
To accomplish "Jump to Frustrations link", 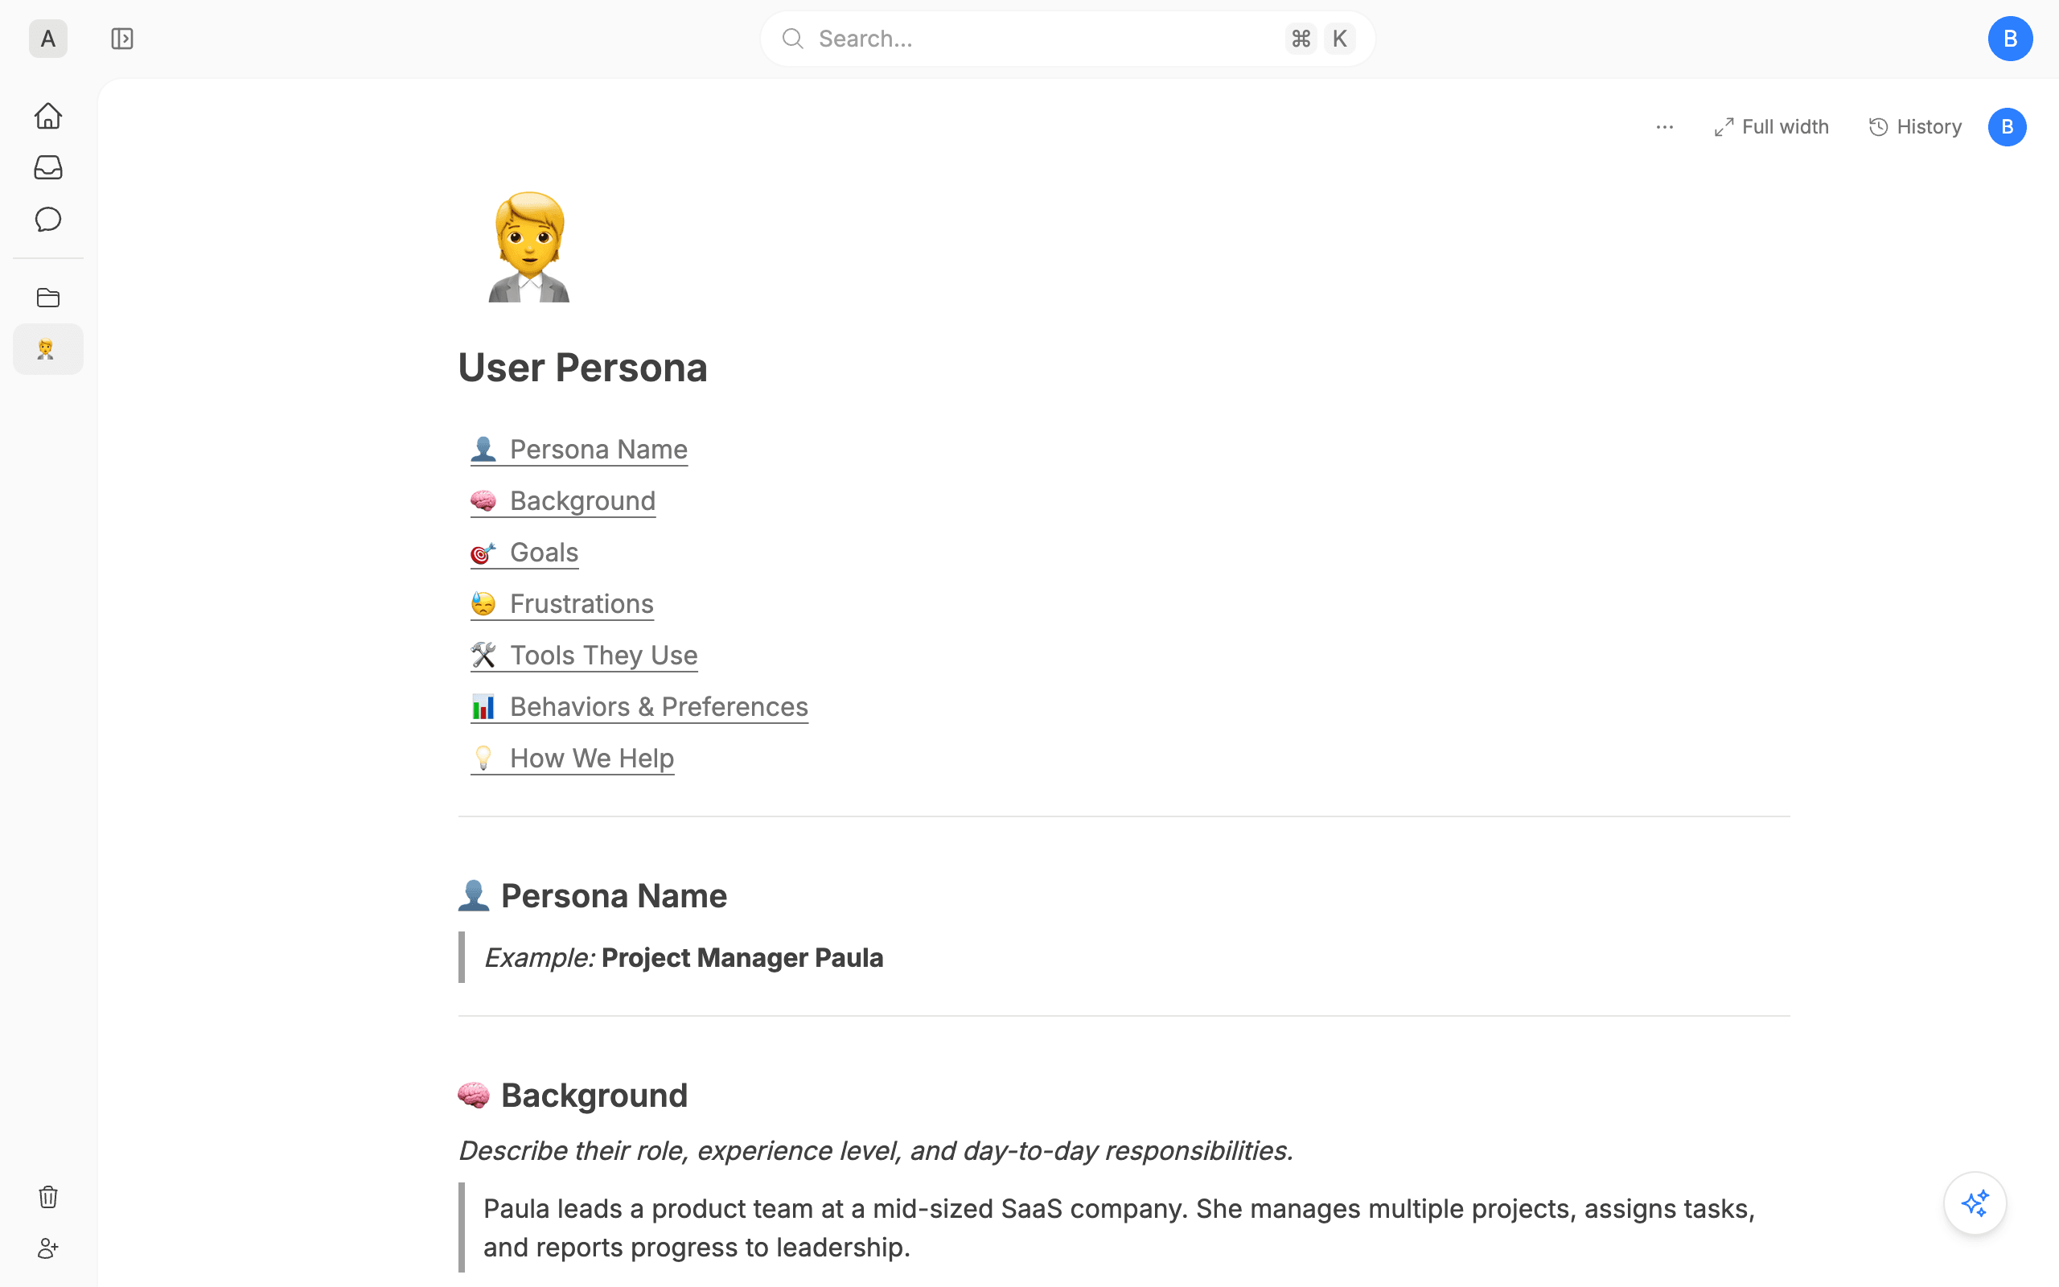I will coord(561,603).
